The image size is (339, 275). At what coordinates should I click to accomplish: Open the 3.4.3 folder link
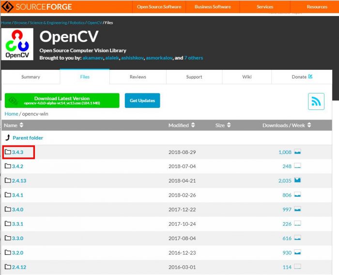[x=17, y=152]
